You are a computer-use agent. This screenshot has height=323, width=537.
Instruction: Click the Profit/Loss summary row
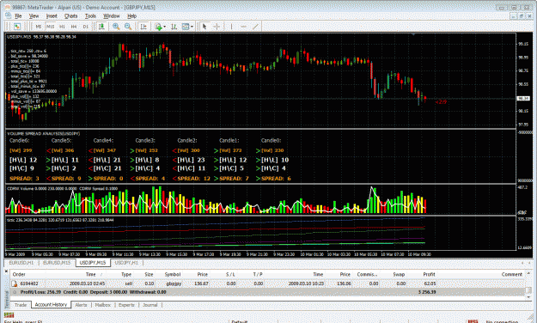[x=267, y=292]
